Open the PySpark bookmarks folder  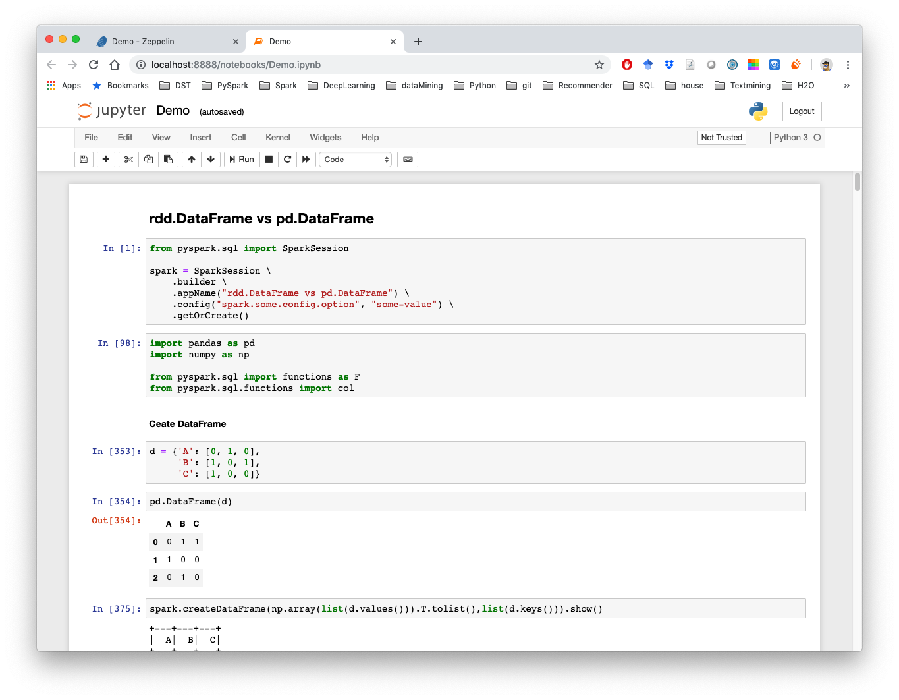pos(225,86)
